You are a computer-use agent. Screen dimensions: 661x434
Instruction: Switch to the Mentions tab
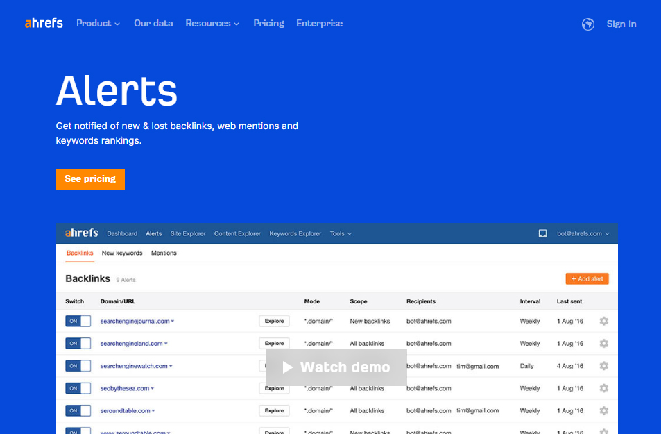pos(164,253)
